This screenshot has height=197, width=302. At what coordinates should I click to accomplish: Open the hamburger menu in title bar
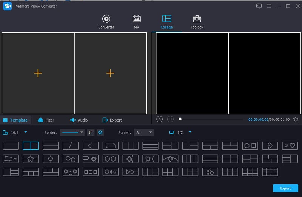[x=269, y=6]
